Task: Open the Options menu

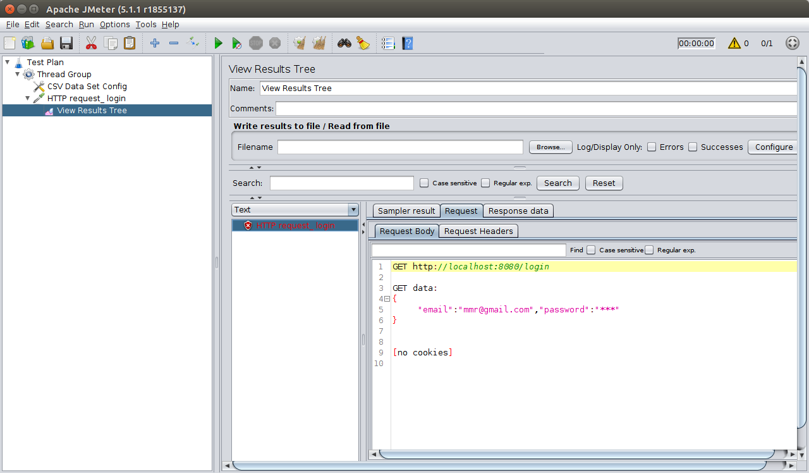Action: pos(114,25)
